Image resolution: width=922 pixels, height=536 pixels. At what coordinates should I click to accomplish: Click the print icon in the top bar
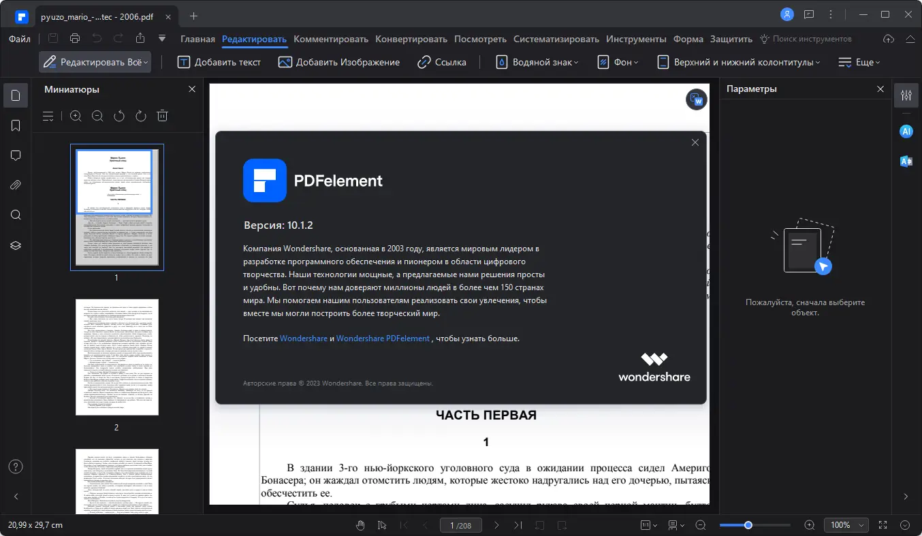tap(75, 38)
